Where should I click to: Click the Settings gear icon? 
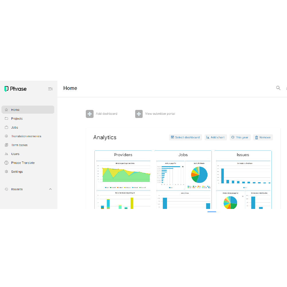coord(7,172)
